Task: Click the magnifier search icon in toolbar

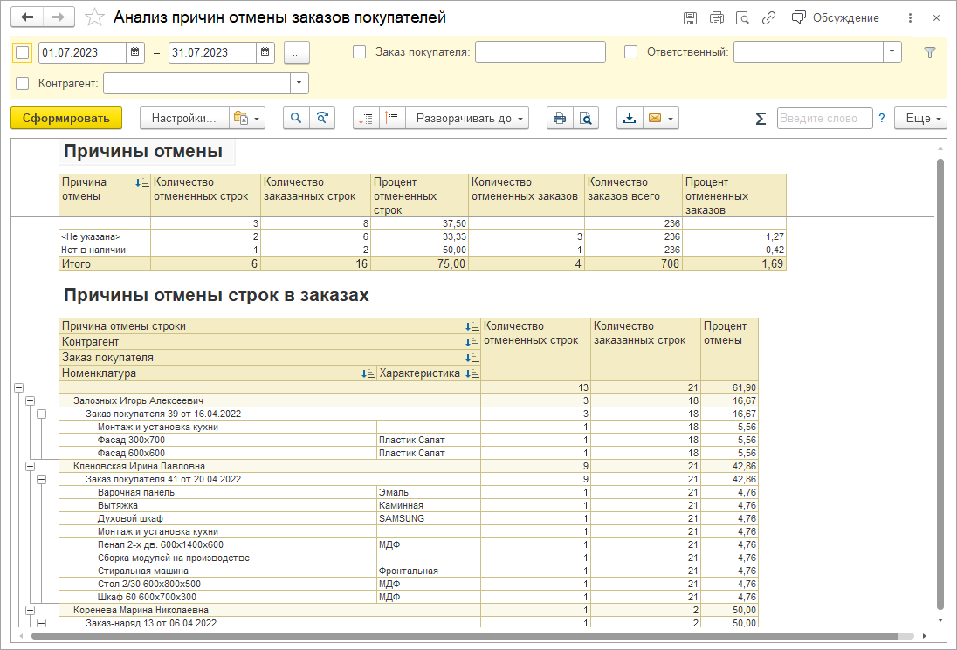Action: (296, 119)
